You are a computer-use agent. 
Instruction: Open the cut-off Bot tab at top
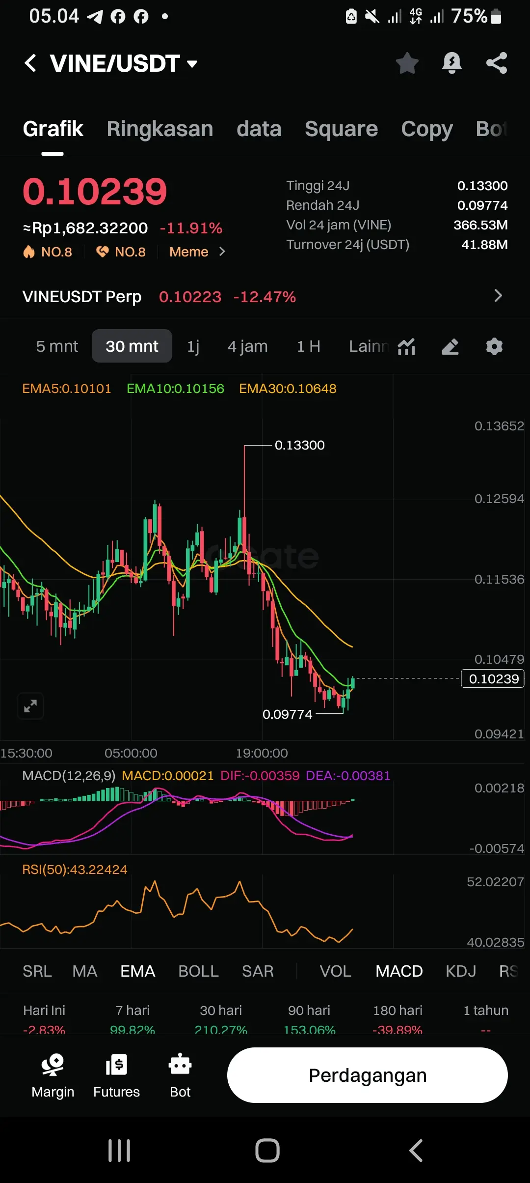[492, 129]
